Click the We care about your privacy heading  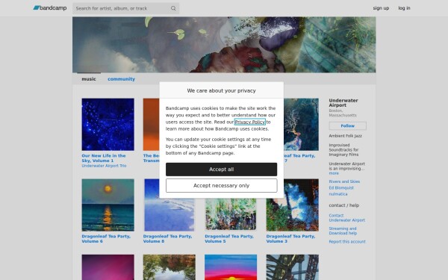222,90
